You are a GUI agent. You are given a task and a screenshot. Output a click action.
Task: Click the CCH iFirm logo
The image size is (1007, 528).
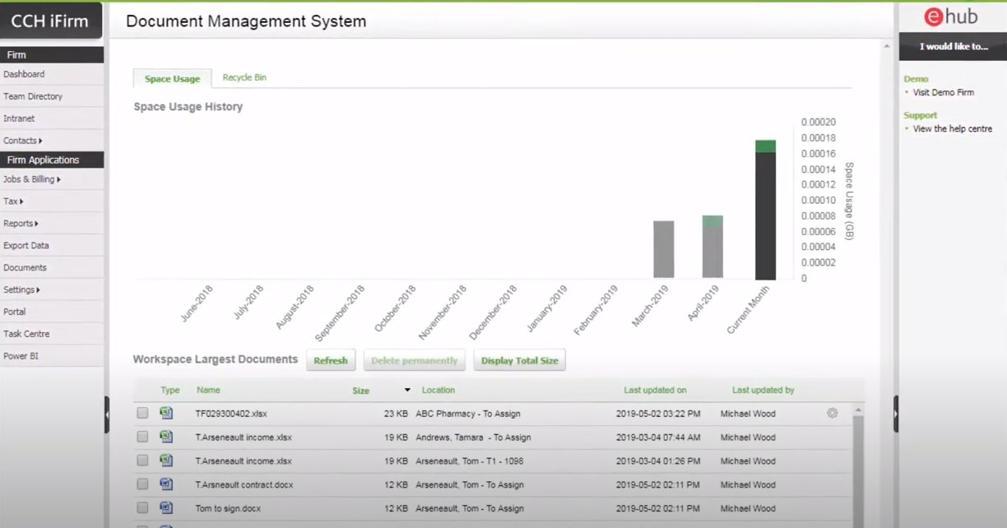pos(51,20)
